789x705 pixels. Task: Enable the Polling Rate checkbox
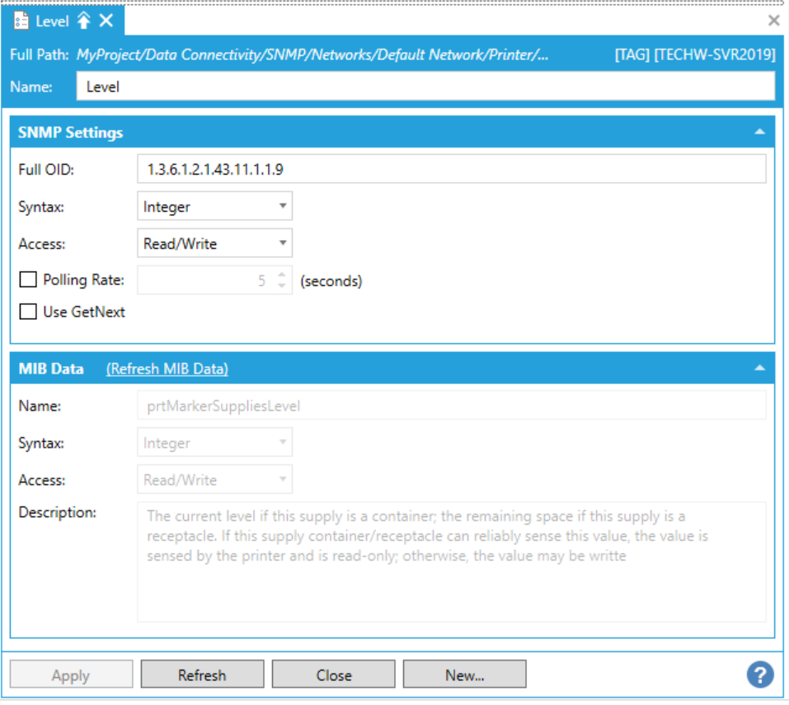(29, 280)
